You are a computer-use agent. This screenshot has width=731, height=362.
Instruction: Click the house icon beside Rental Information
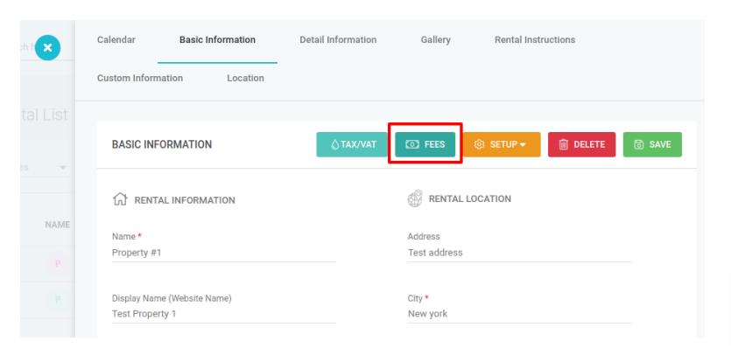coord(120,199)
